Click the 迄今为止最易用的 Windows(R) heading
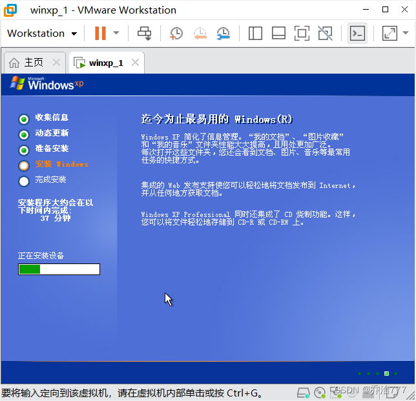This screenshot has width=416, height=401. pos(217,119)
